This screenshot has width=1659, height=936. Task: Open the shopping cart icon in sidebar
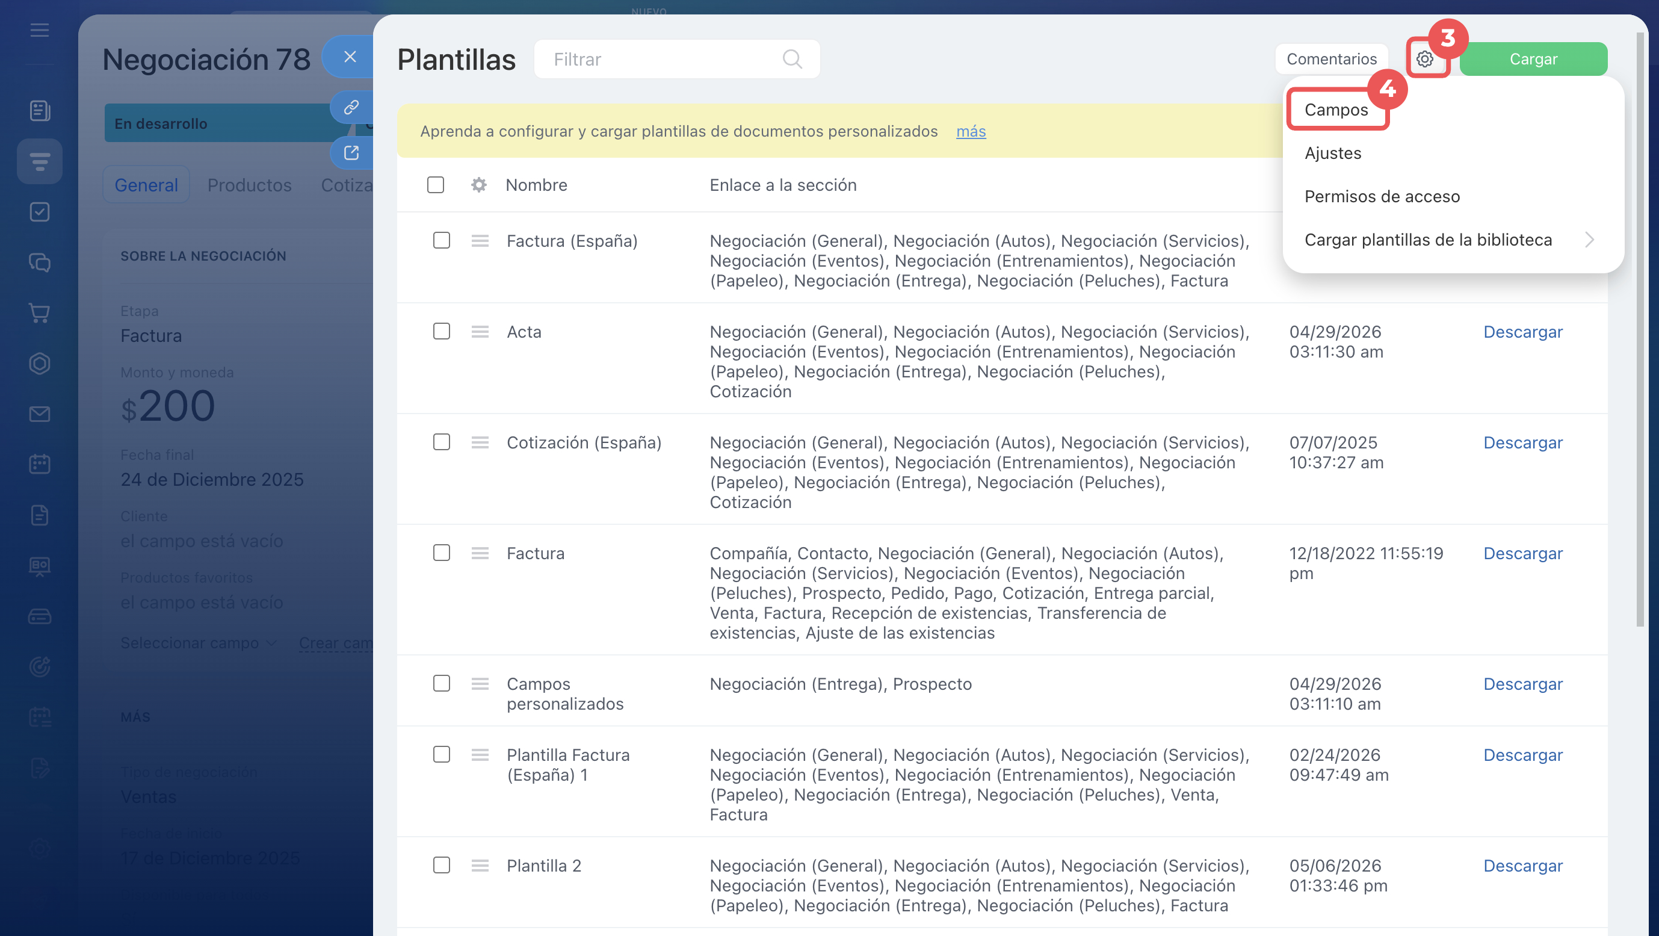39,313
